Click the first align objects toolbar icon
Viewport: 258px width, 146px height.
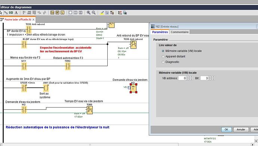pyautogui.click(x=24, y=13)
